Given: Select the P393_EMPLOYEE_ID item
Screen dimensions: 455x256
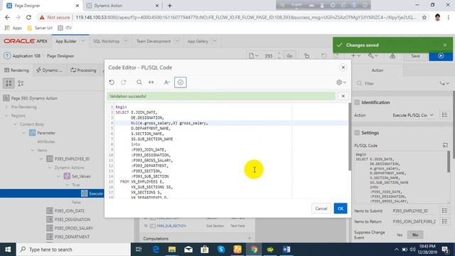Looking at the screenshot, I should [x=72, y=159].
